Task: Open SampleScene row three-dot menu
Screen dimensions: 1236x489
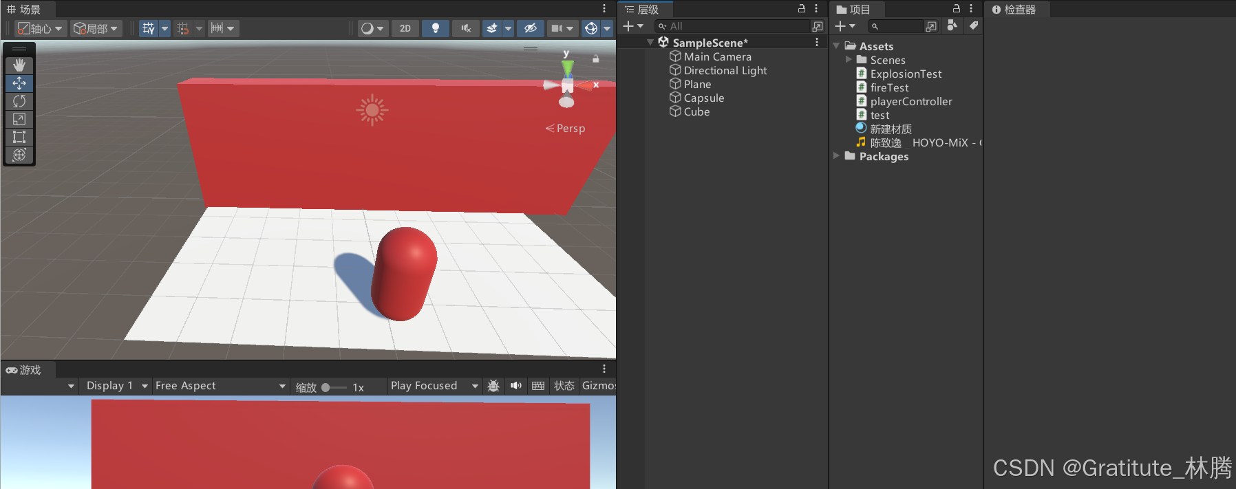Action: pos(817,42)
